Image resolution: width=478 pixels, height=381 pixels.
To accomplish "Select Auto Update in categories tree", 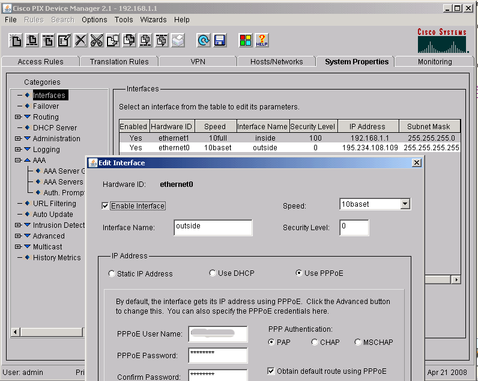I will coord(53,214).
